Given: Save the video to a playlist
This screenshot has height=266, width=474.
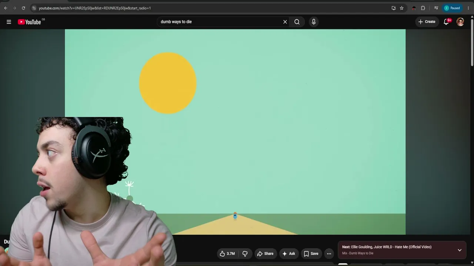Looking at the screenshot, I should (311, 254).
